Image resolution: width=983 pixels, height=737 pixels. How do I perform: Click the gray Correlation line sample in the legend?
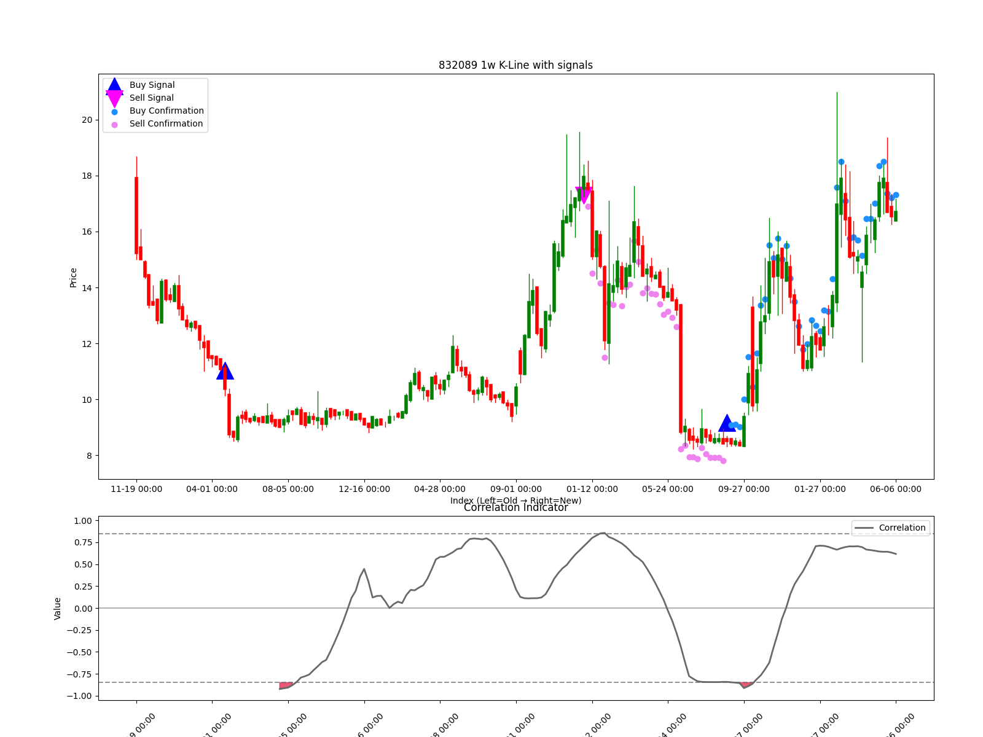pos(864,528)
